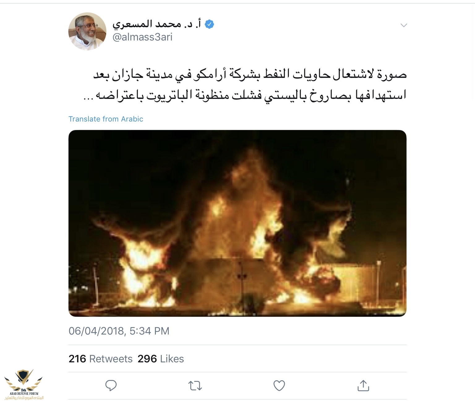
Task: Click the 06/04/2018, 5:34 PM timestamp
Action: [x=119, y=331]
